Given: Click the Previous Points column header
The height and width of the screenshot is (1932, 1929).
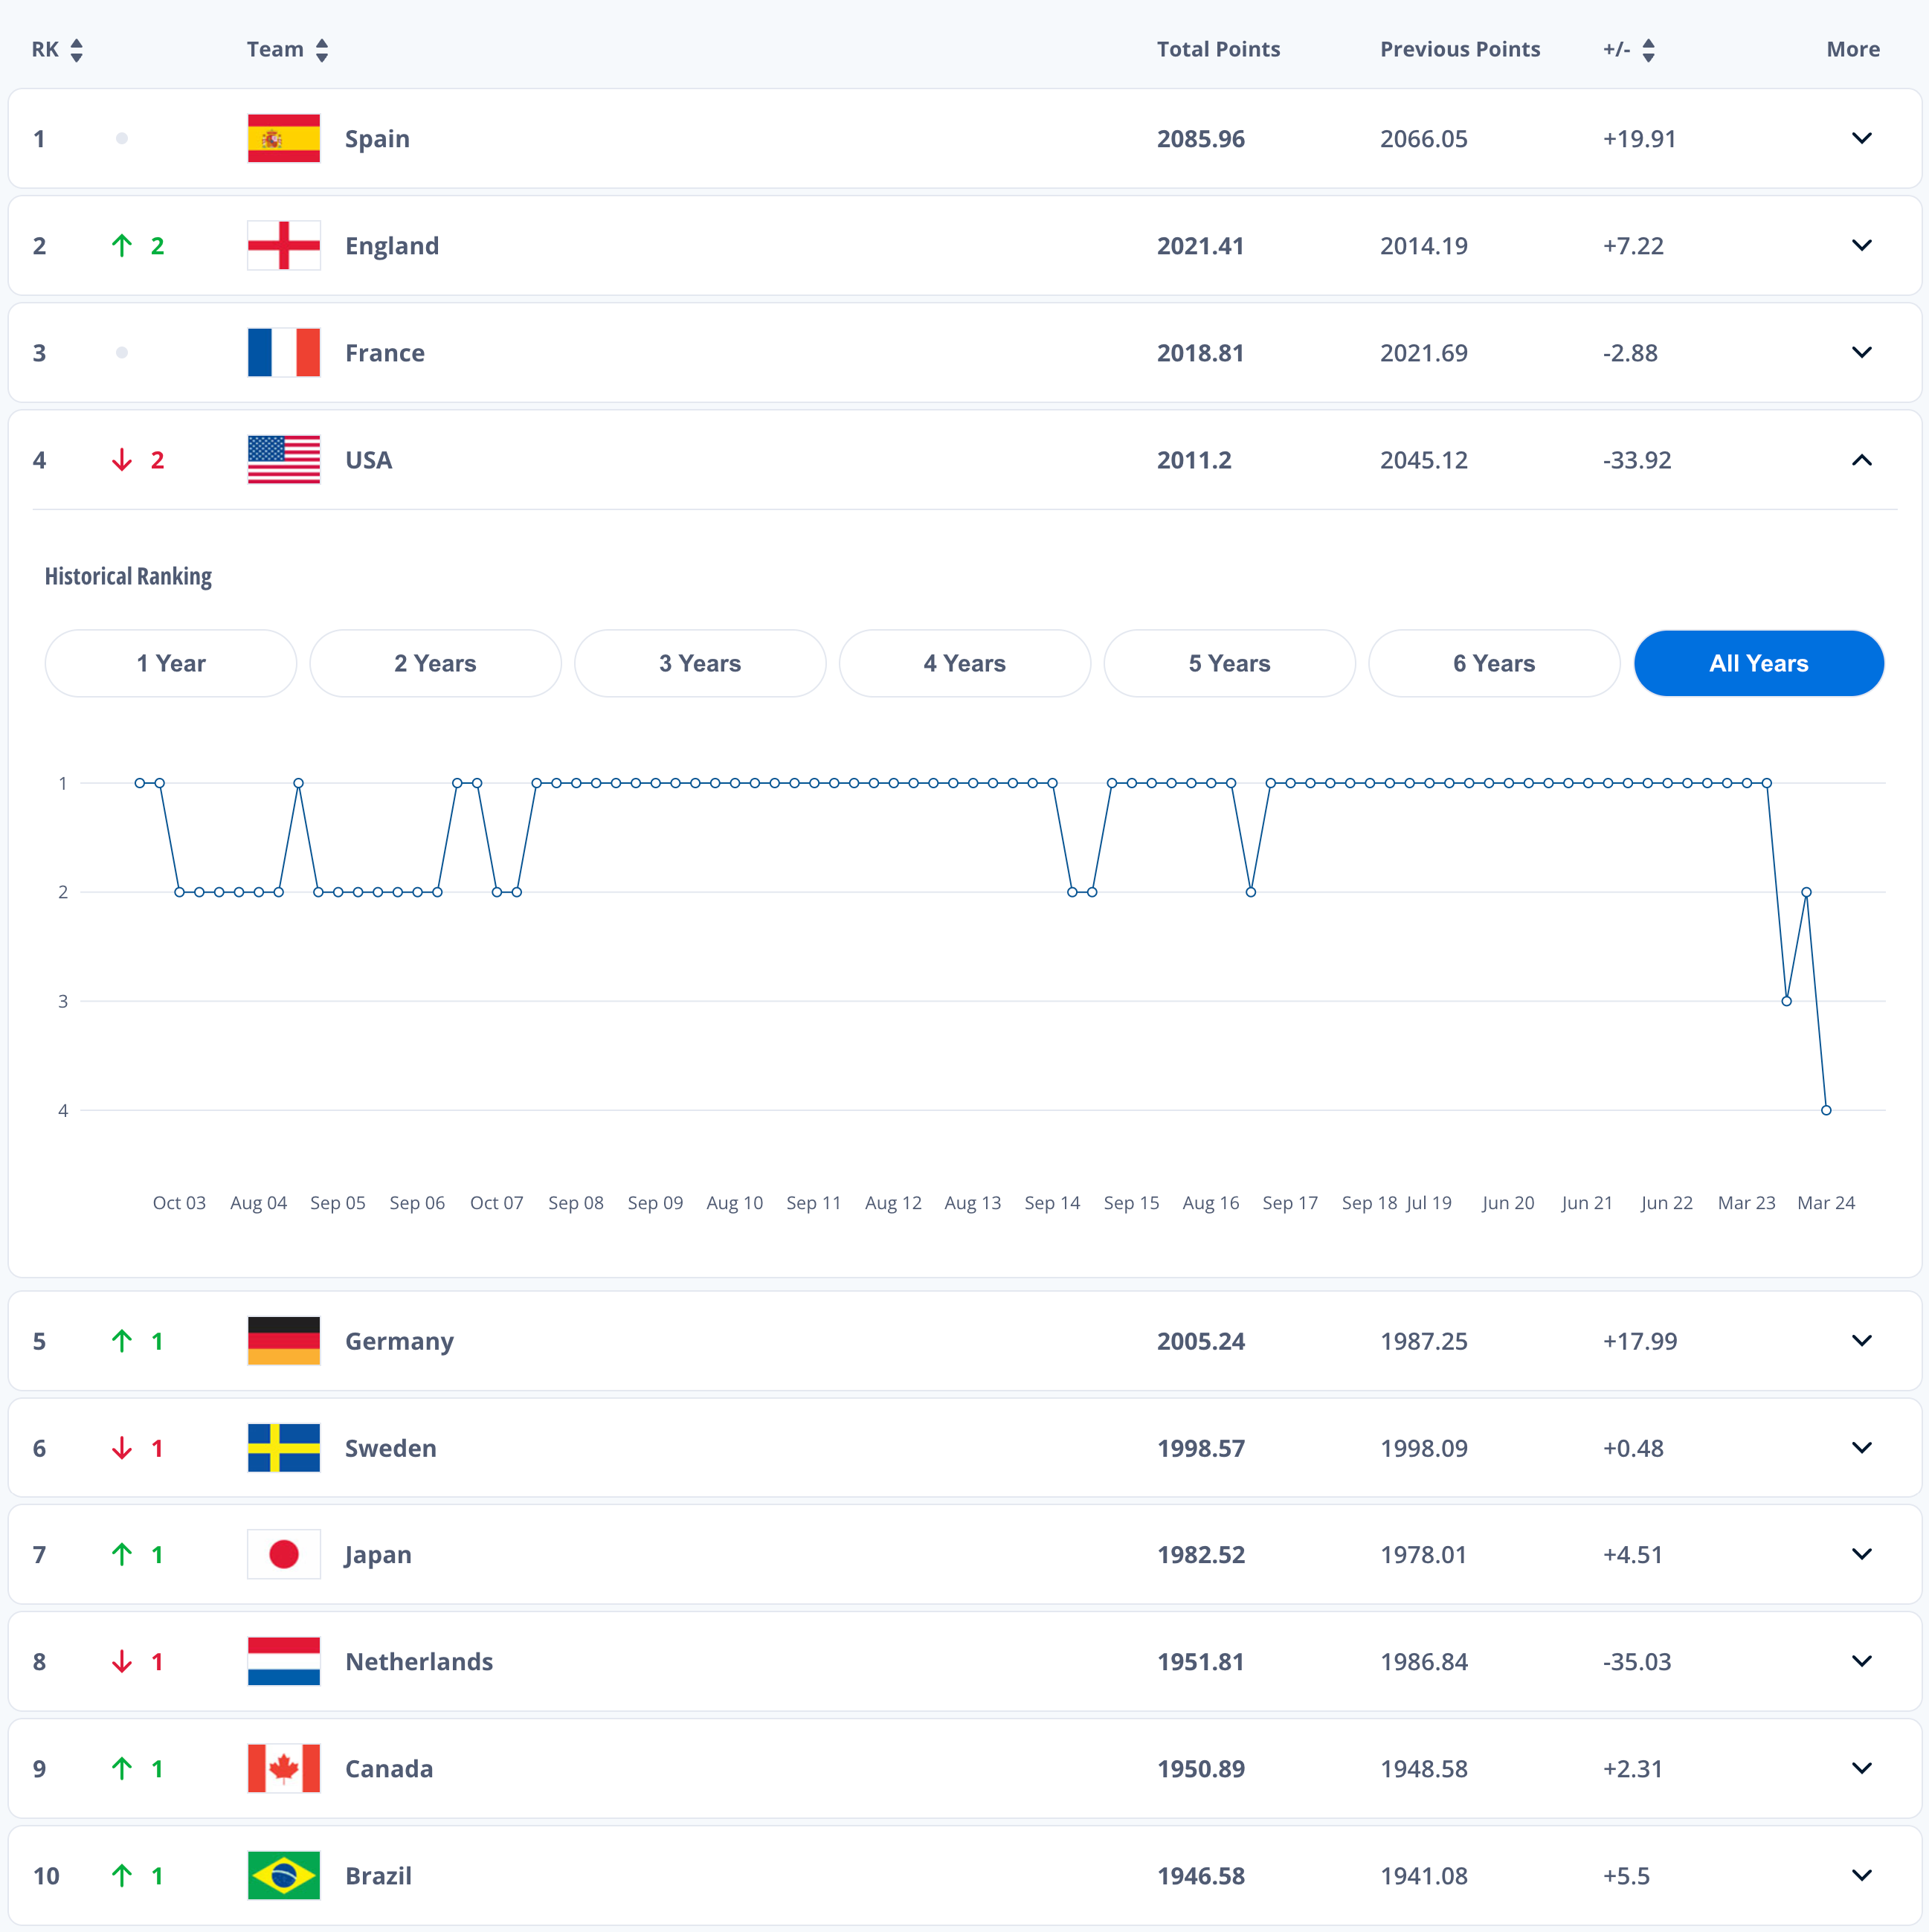Looking at the screenshot, I should [1460, 49].
